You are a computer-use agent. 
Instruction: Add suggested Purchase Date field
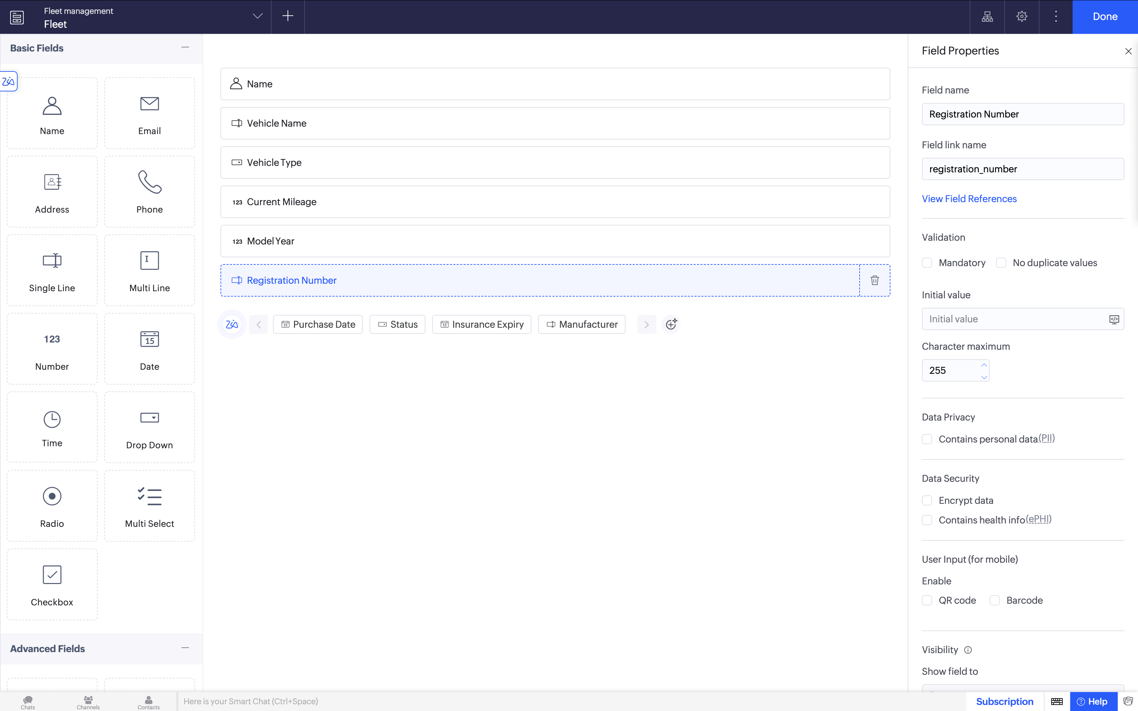coord(318,324)
